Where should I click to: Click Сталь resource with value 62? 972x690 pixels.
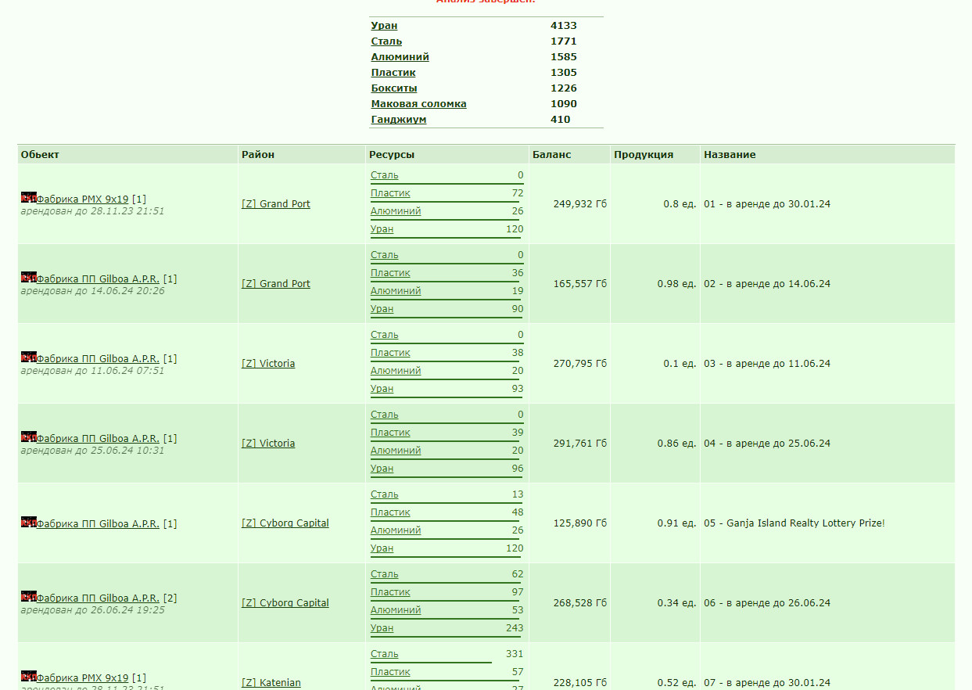(x=385, y=574)
